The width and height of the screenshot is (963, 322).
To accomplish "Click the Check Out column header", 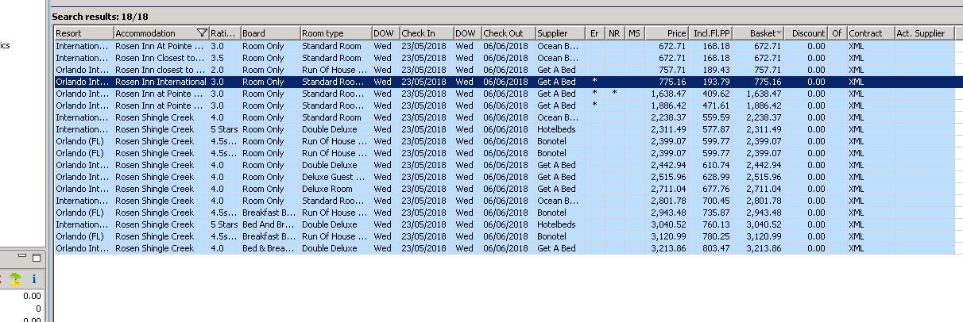I will pos(508,33).
